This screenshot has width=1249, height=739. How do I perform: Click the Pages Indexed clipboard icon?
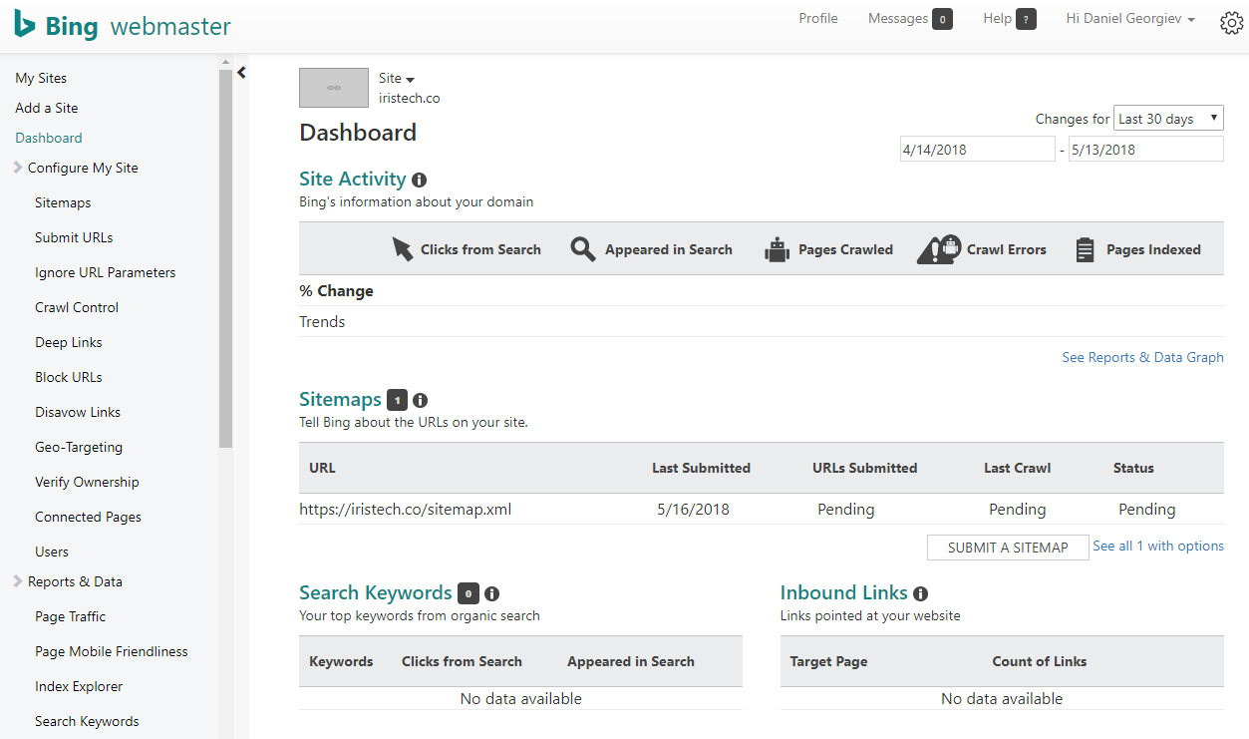click(1086, 249)
